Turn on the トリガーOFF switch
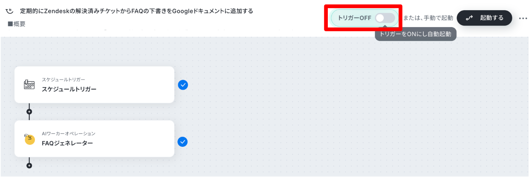 pyautogui.click(x=385, y=18)
